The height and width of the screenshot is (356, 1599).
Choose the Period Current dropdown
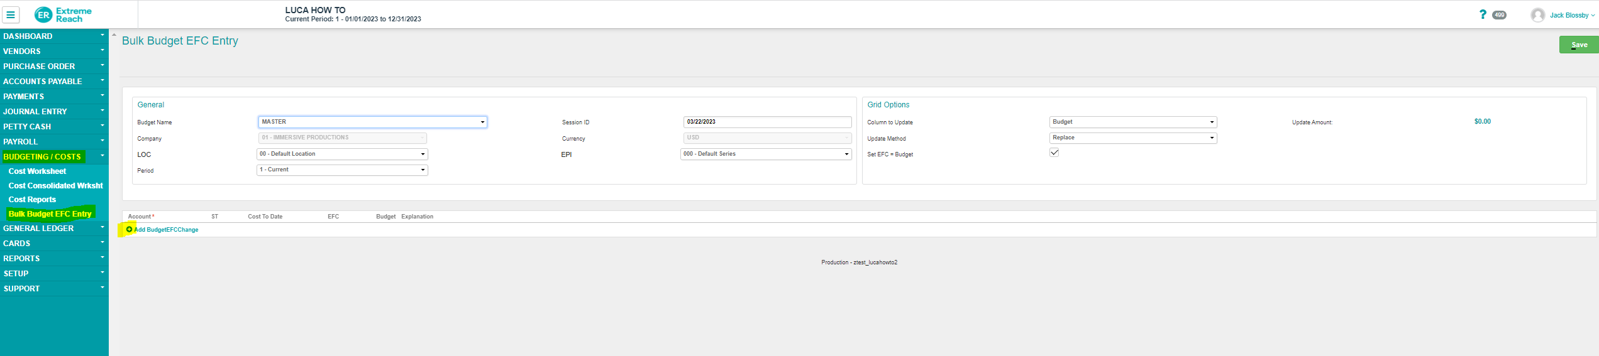click(342, 170)
